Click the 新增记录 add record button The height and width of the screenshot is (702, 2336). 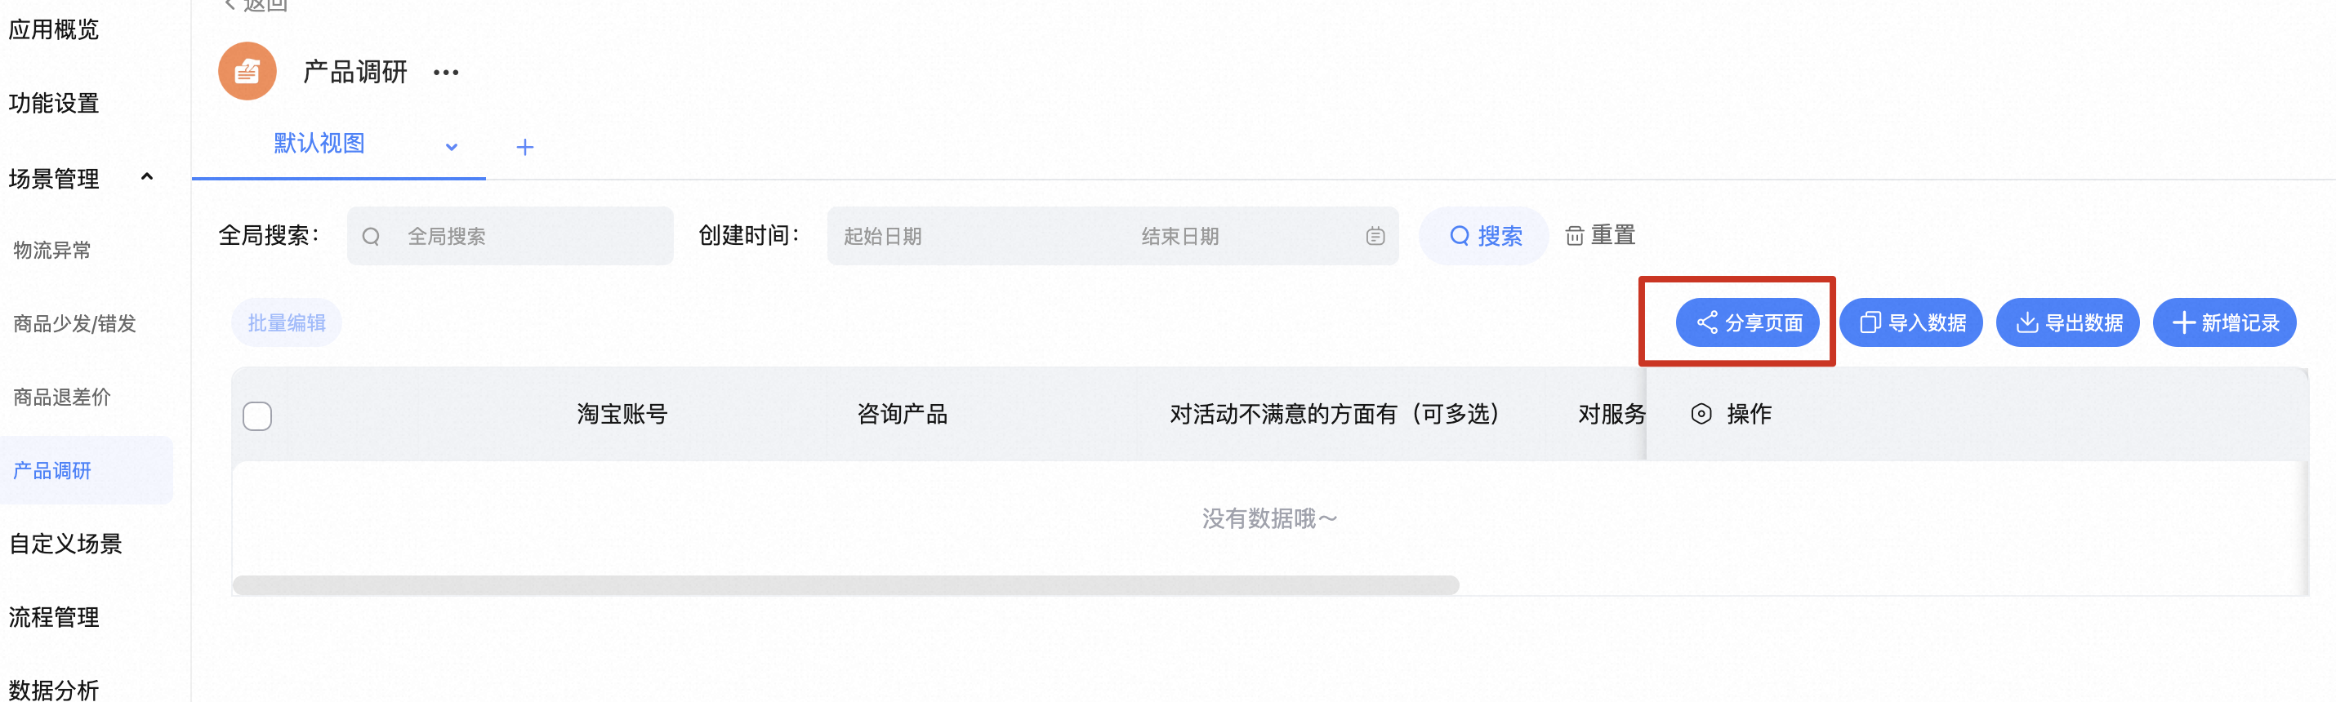[2224, 322]
